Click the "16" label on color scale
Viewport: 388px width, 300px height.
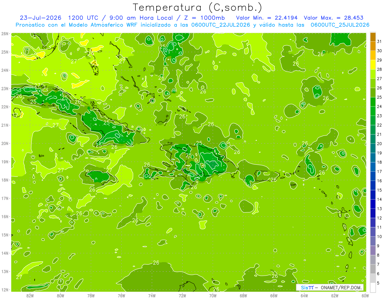[x=380, y=181]
